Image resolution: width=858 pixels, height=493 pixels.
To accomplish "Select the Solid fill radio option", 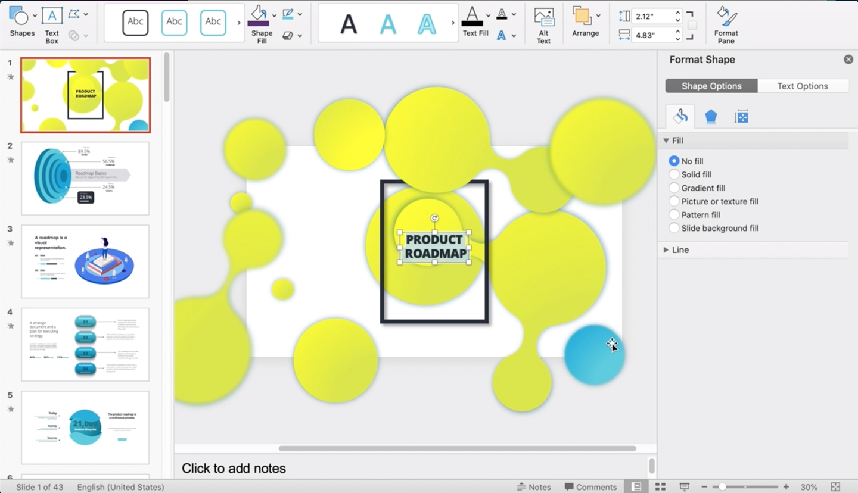I will click(674, 174).
